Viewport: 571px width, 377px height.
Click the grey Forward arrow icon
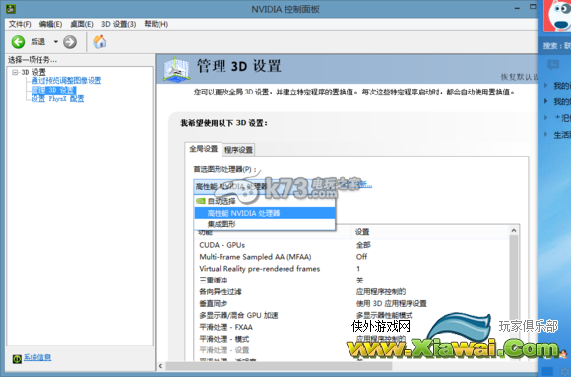click(x=70, y=42)
